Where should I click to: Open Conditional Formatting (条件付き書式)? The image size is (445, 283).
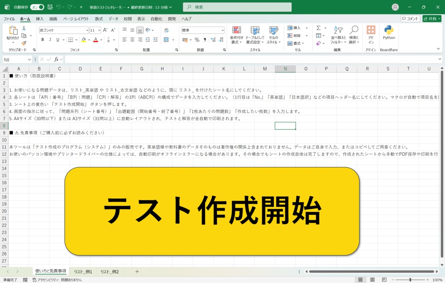[x=236, y=35]
